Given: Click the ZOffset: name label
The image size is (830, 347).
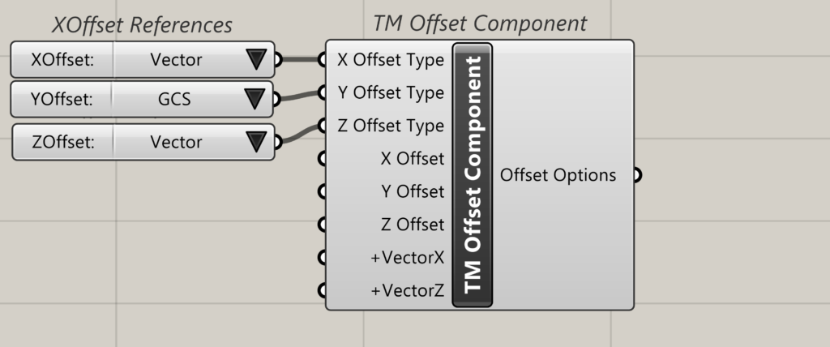Looking at the screenshot, I should pyautogui.click(x=61, y=142).
